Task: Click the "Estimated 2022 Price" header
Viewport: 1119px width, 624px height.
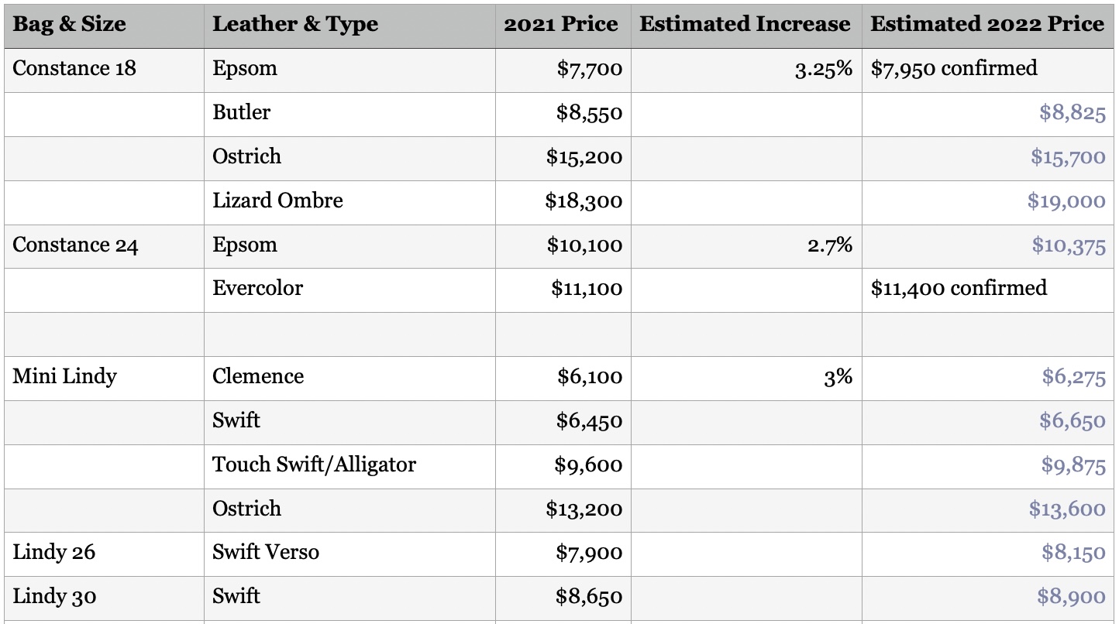Action: pos(987,24)
